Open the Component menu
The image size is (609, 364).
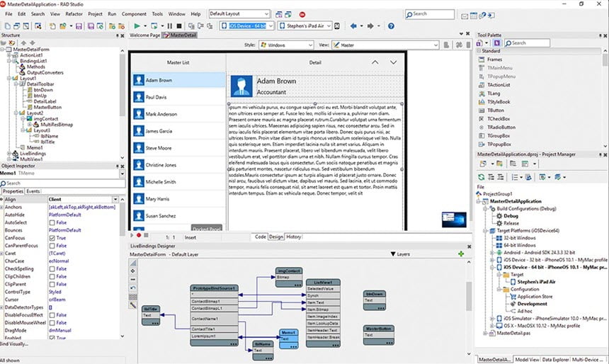[x=134, y=14]
